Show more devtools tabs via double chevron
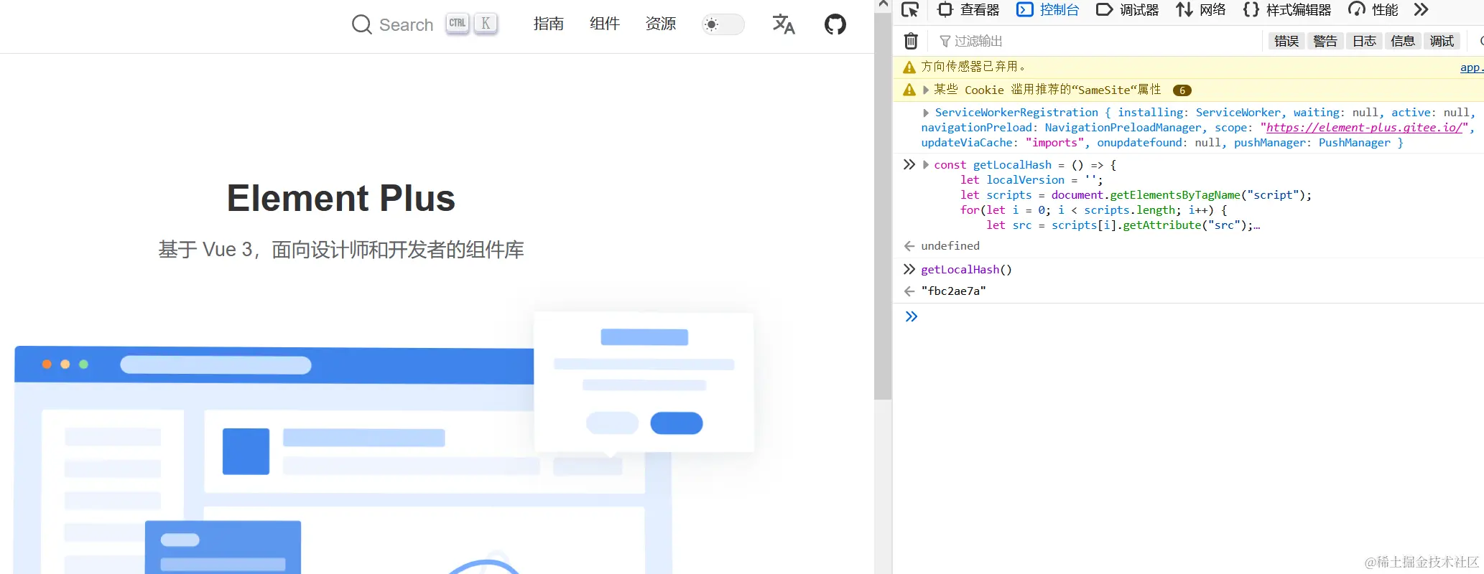This screenshot has height=574, width=1484. point(1420,10)
